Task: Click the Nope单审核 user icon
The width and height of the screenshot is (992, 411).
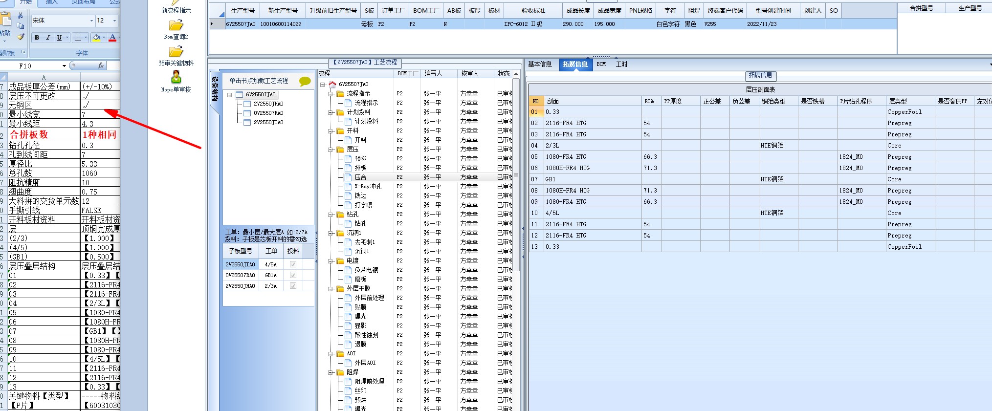Action: [176, 77]
